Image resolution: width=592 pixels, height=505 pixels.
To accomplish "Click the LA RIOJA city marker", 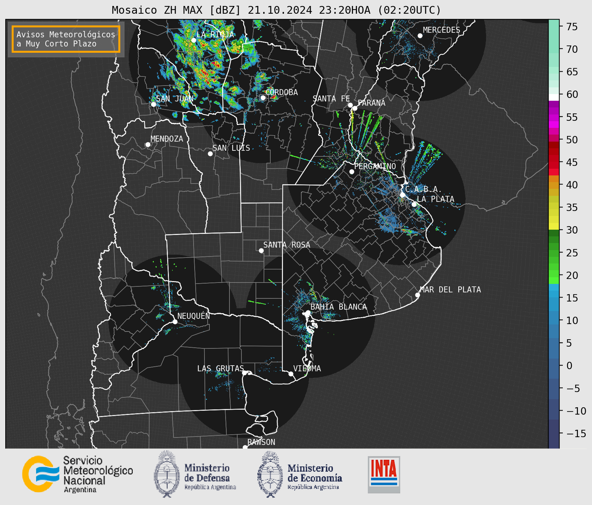I will [194, 40].
